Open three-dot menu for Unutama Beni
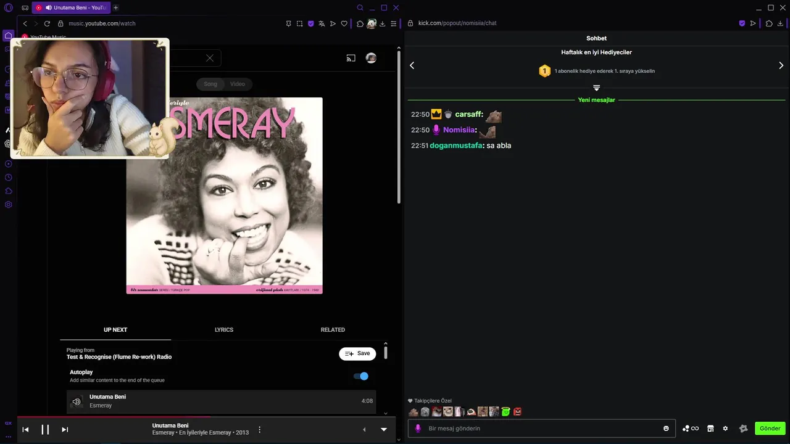790x444 pixels. pyautogui.click(x=260, y=429)
